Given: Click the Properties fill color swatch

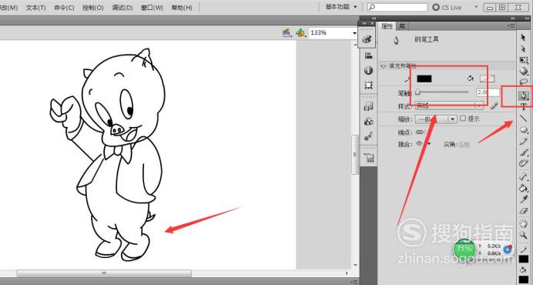Looking at the screenshot, I should coord(487,79).
